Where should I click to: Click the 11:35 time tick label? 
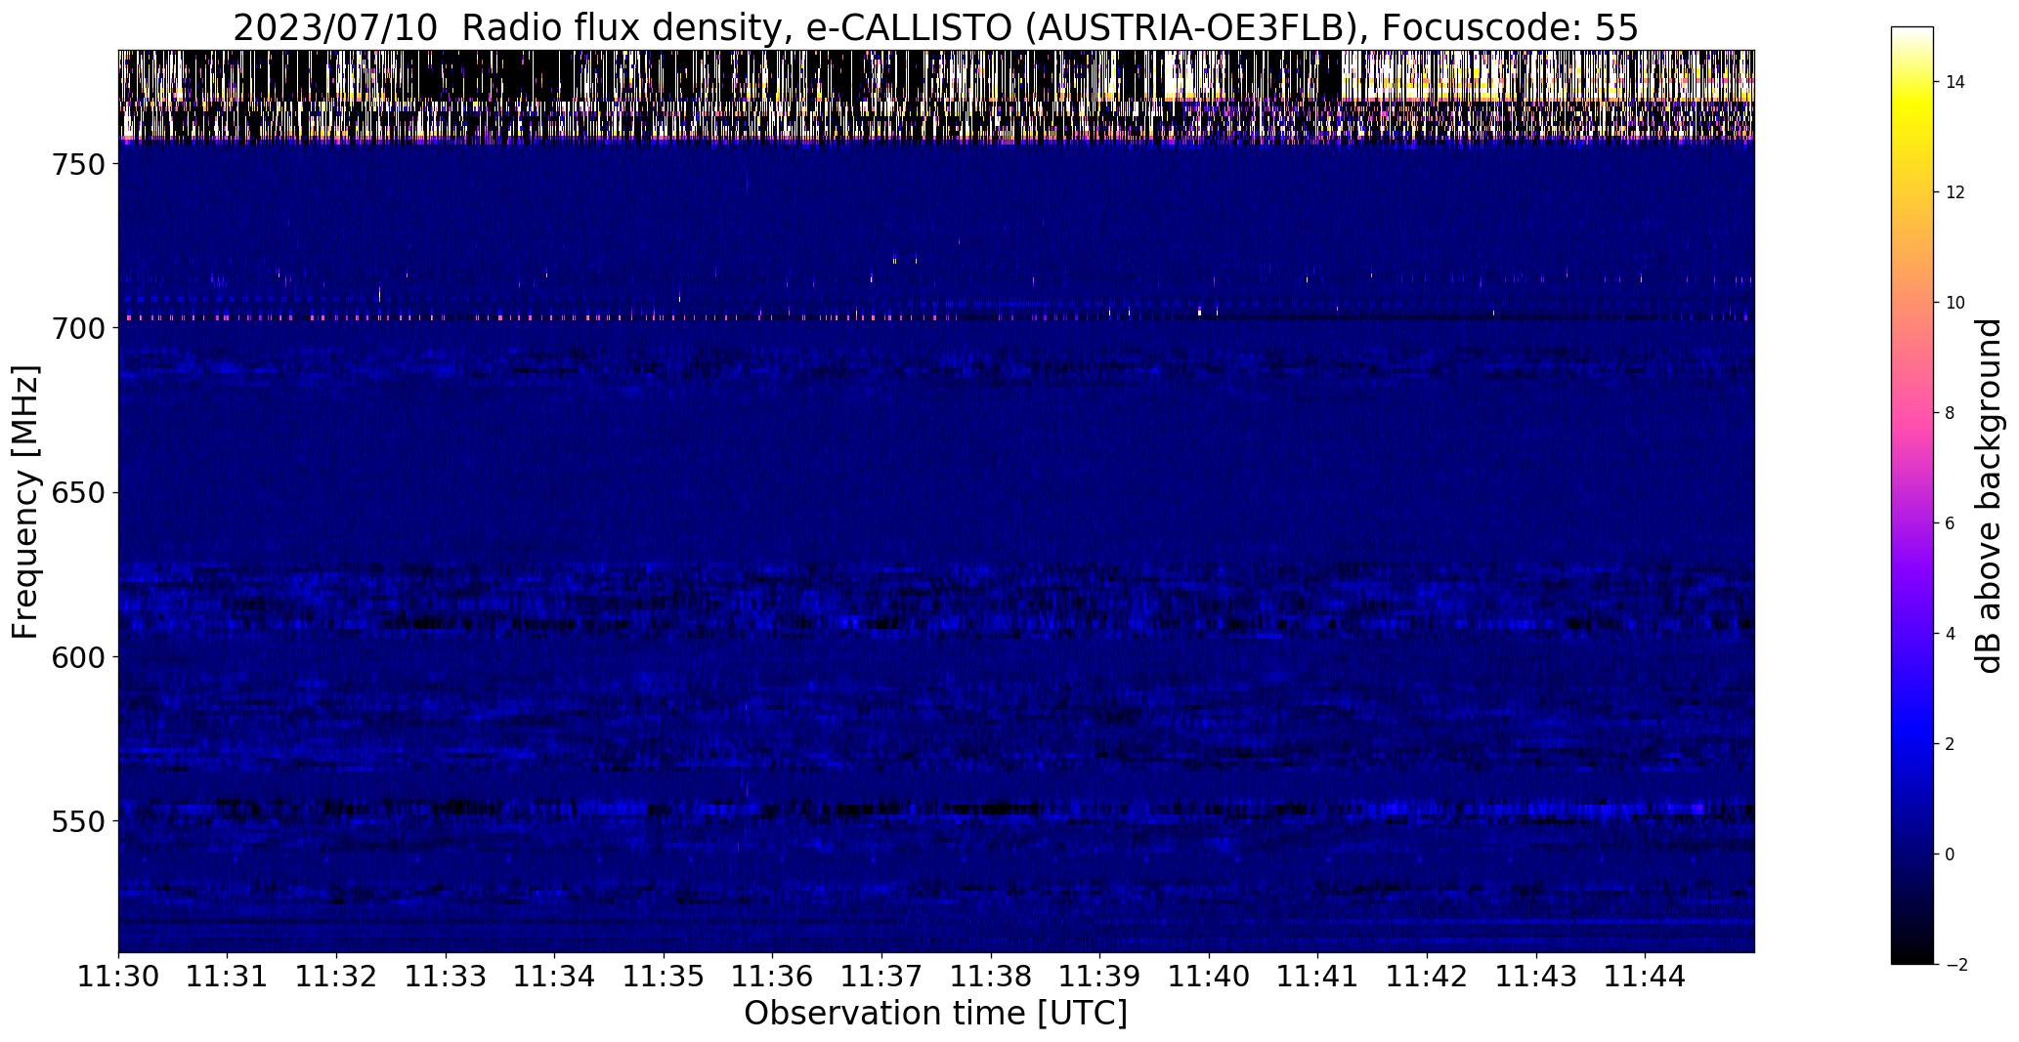click(664, 977)
